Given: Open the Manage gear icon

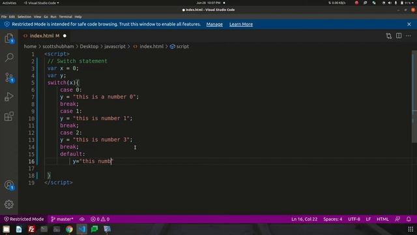Looking at the screenshot, I should (x=9, y=204).
